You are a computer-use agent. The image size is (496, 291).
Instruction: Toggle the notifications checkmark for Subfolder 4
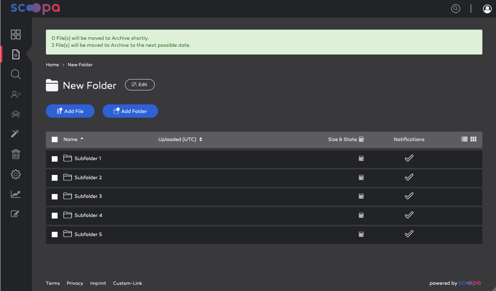[x=409, y=215]
